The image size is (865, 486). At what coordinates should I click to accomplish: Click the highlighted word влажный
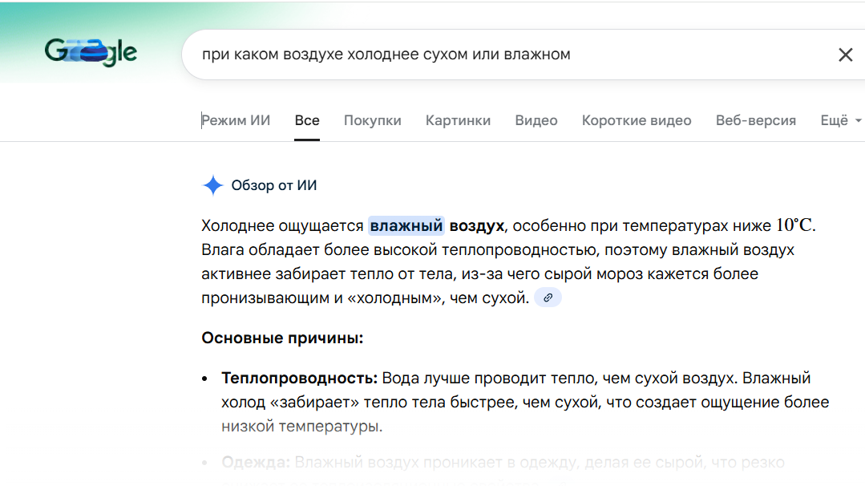[406, 226]
